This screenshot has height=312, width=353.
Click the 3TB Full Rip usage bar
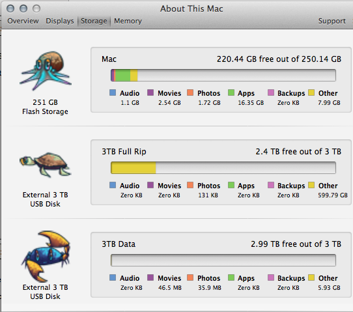pyautogui.click(x=223, y=167)
